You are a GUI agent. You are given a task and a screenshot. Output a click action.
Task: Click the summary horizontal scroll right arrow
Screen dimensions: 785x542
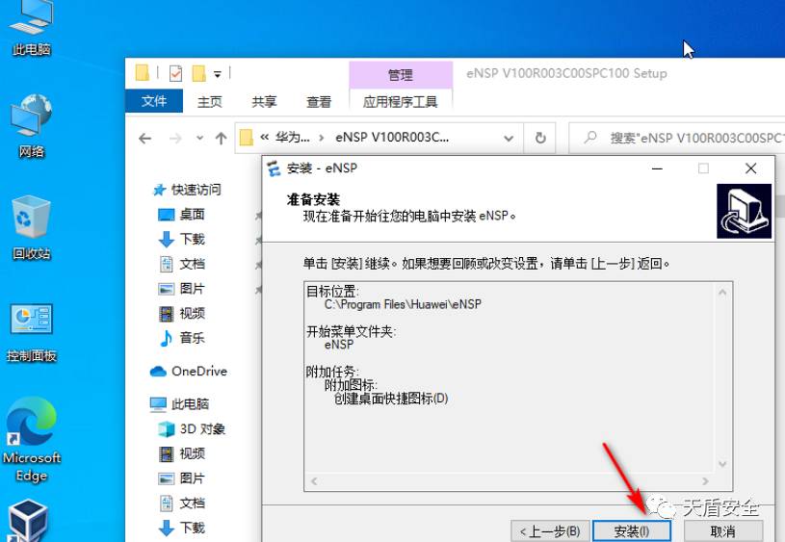(x=705, y=481)
